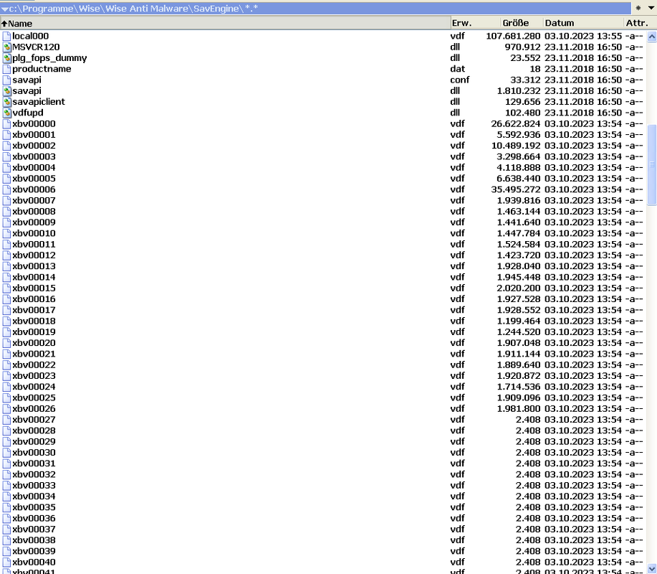Select the xbv00018 file name
The width and height of the screenshot is (657, 574).
pyautogui.click(x=34, y=321)
